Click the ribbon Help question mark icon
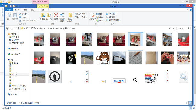Viewport: 196px width, 110px height. tap(191, 10)
